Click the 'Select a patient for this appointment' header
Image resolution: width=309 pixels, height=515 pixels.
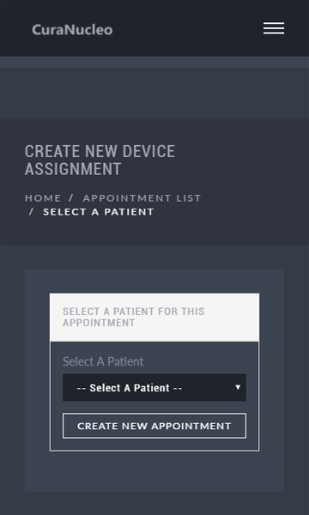pyautogui.click(x=134, y=317)
